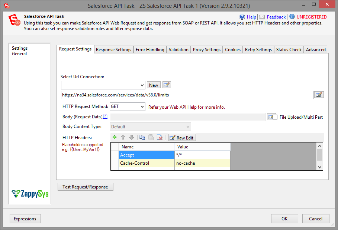
Task: Click the Name column header
Action: (147, 147)
